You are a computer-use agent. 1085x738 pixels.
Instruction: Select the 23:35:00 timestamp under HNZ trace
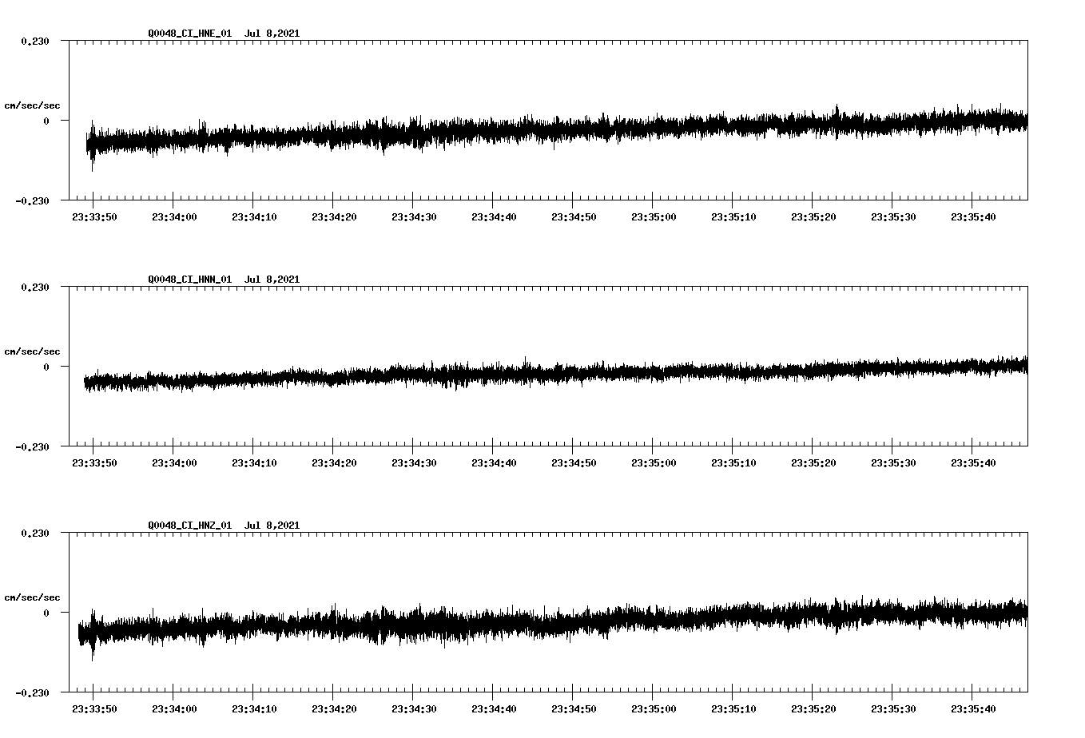click(654, 708)
